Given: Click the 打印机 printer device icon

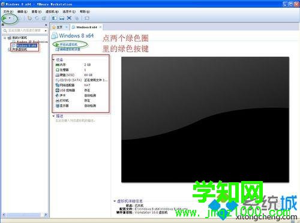Looking at the screenshot, I should click(x=58, y=101).
